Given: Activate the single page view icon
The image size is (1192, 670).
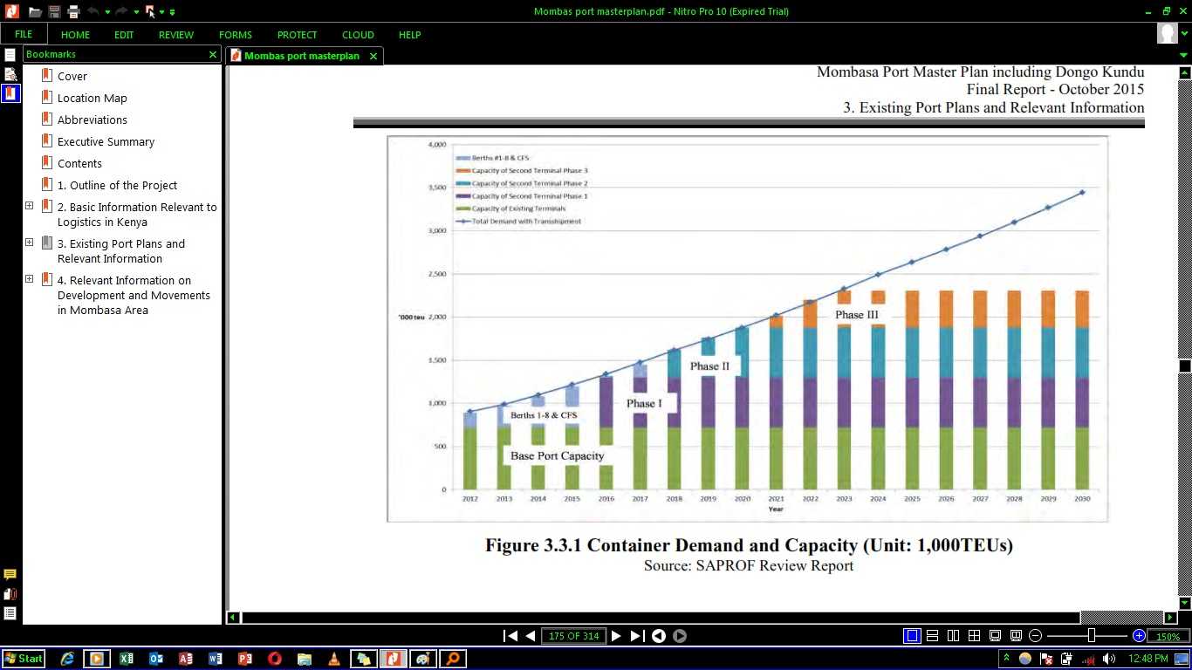Looking at the screenshot, I should (911, 636).
